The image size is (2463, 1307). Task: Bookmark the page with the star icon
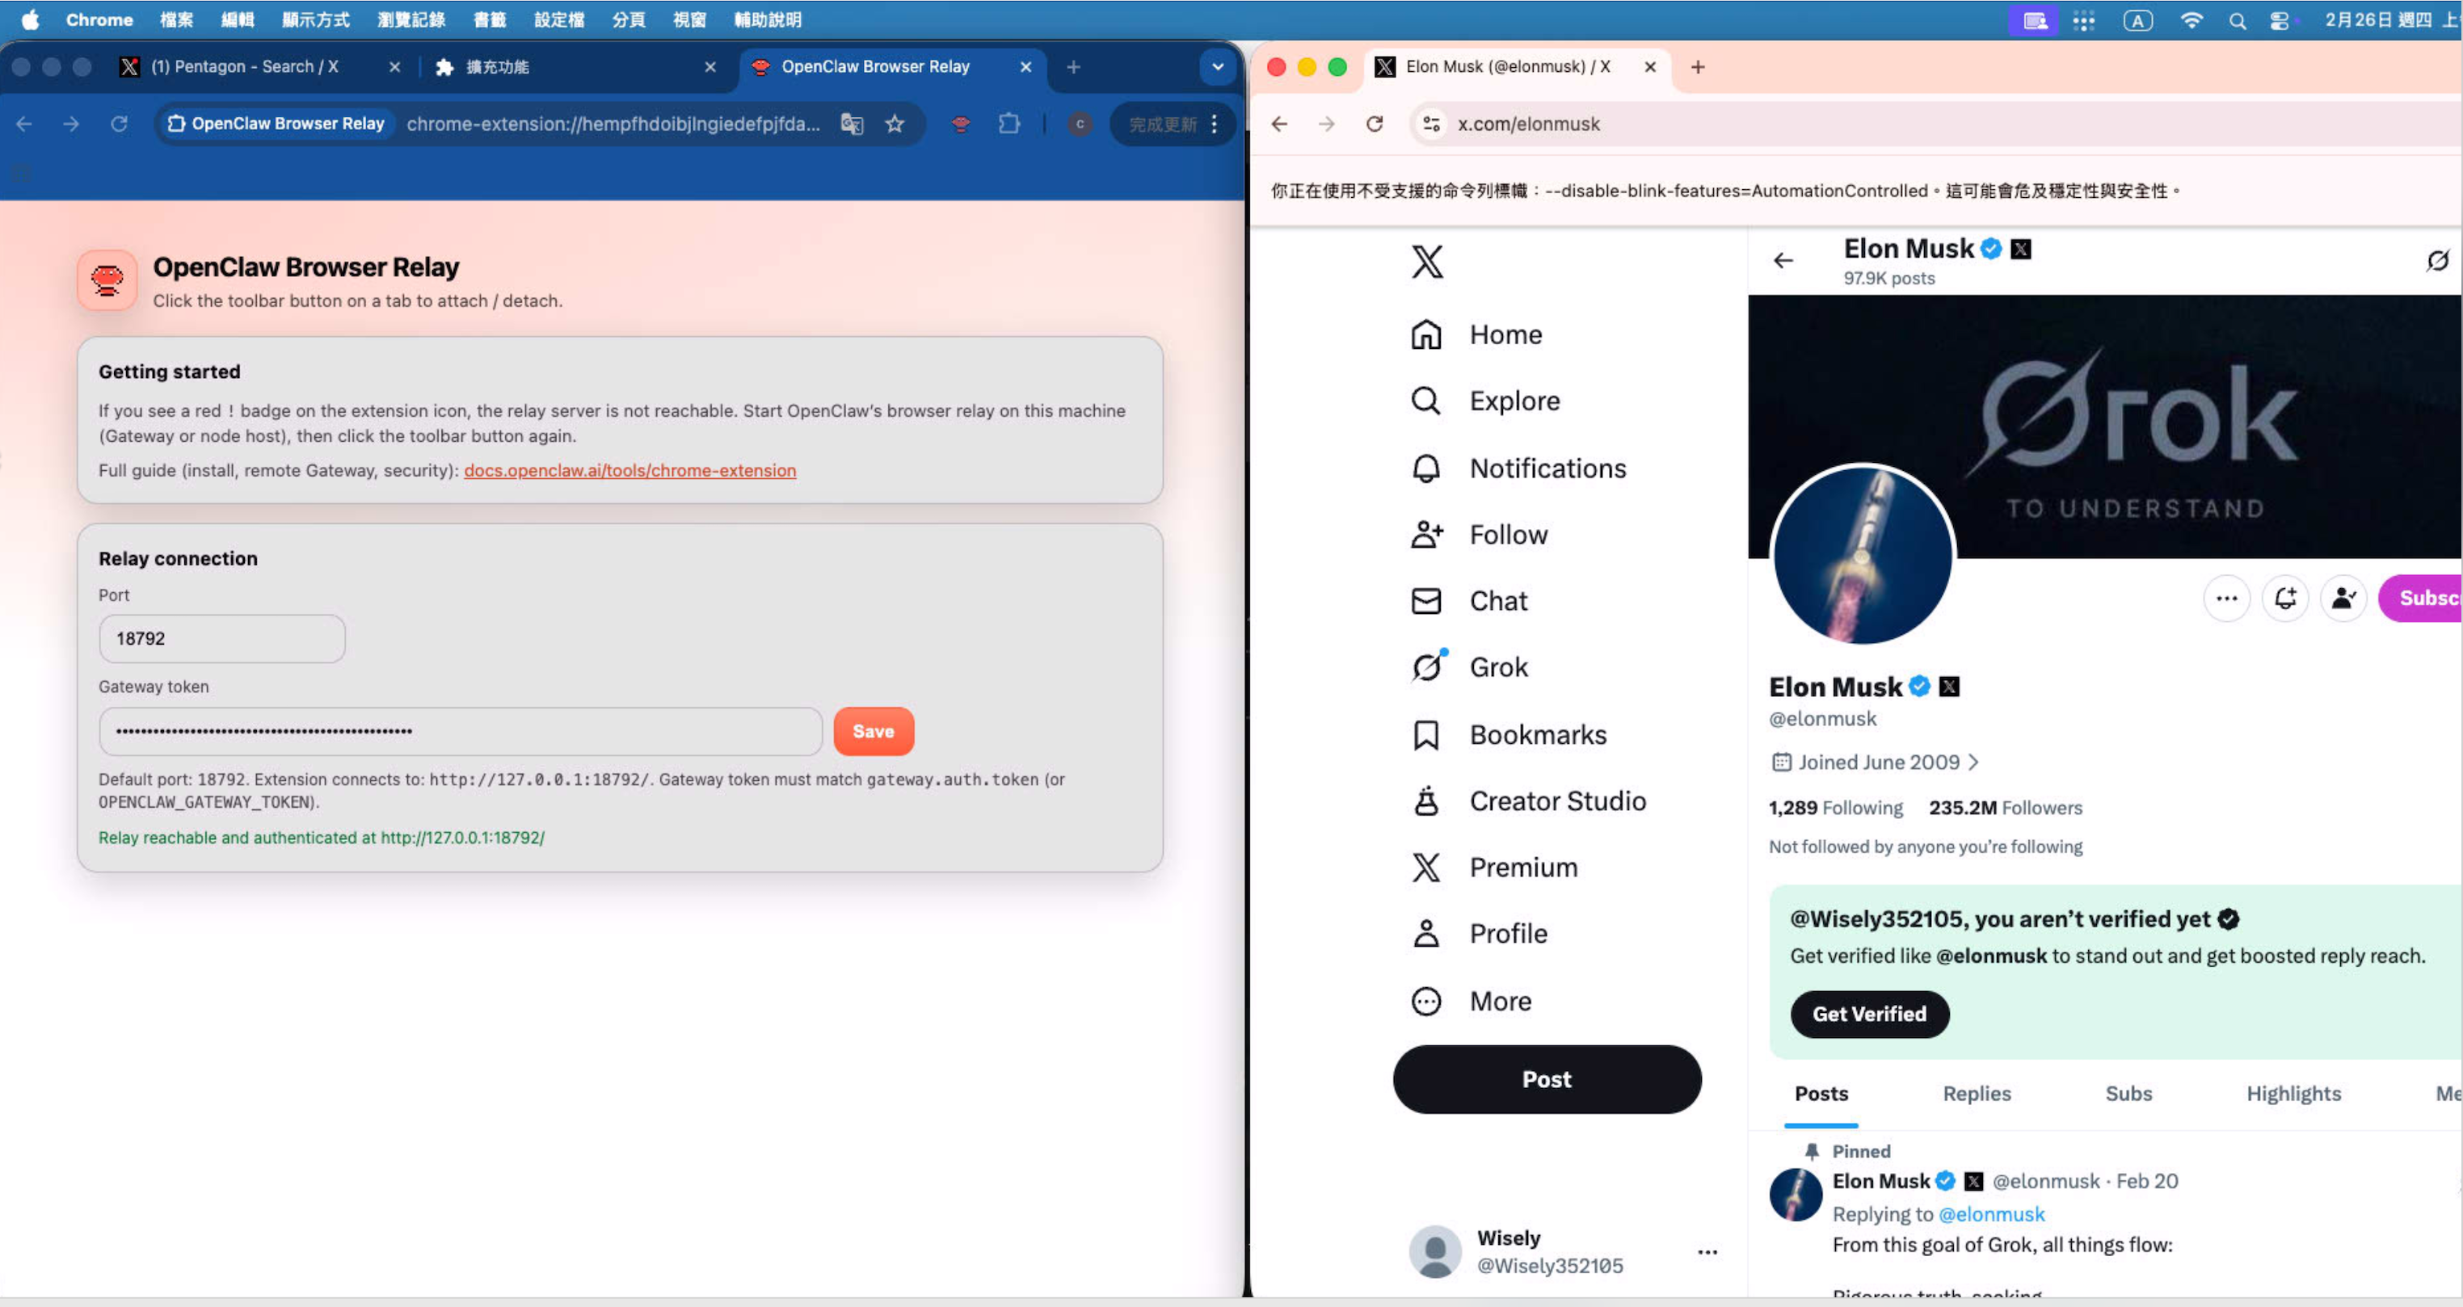click(895, 124)
